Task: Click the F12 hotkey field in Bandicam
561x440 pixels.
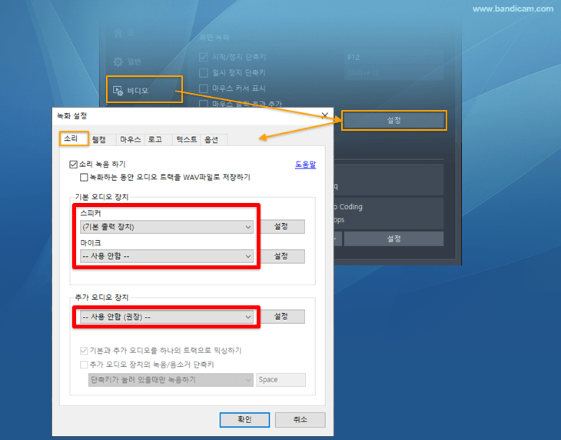Action: 393,57
